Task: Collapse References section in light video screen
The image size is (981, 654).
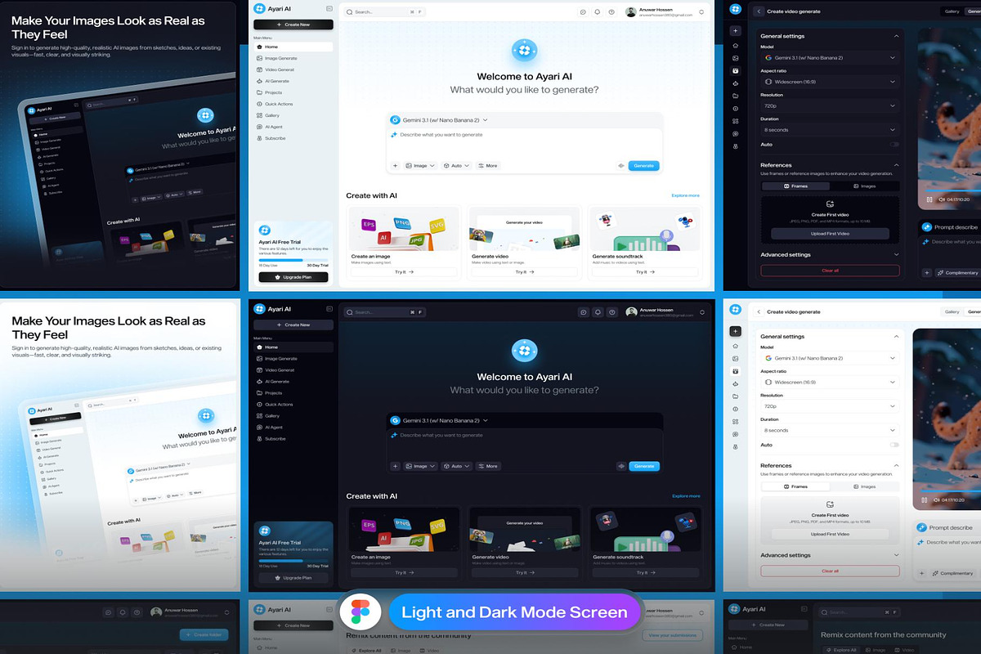Action: 896,465
